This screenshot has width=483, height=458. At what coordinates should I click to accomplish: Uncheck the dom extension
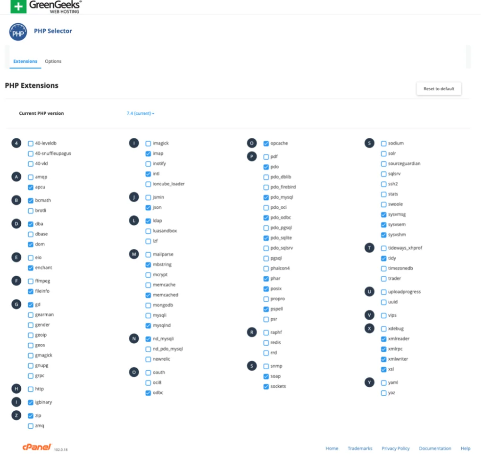click(31, 244)
